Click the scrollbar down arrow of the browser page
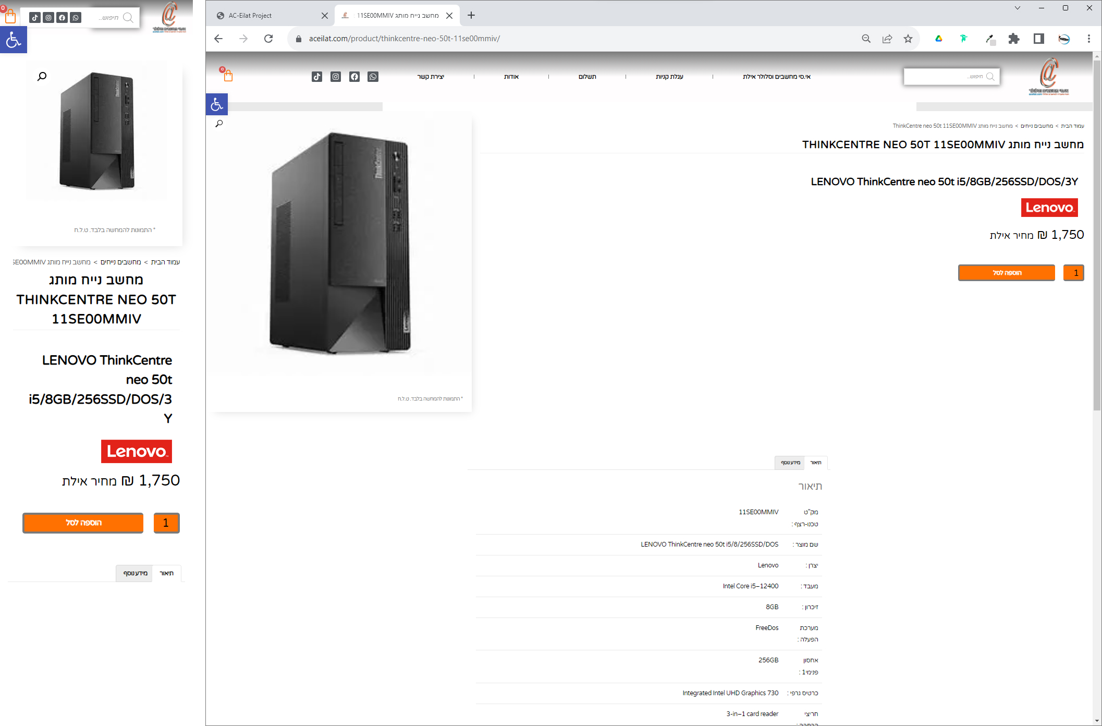Screen dimensions: 1102x726 pos(1097,720)
